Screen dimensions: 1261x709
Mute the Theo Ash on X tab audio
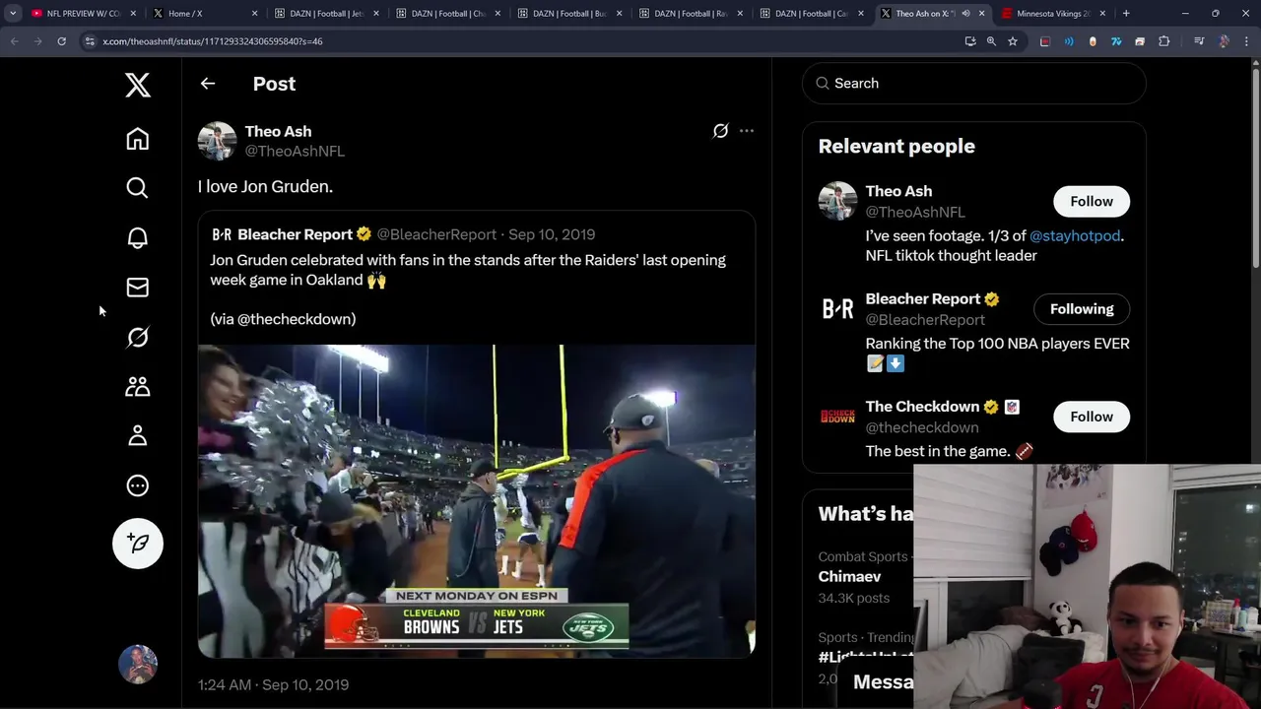click(x=965, y=14)
